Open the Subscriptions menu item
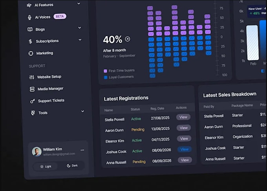 pyautogui.click(x=47, y=41)
